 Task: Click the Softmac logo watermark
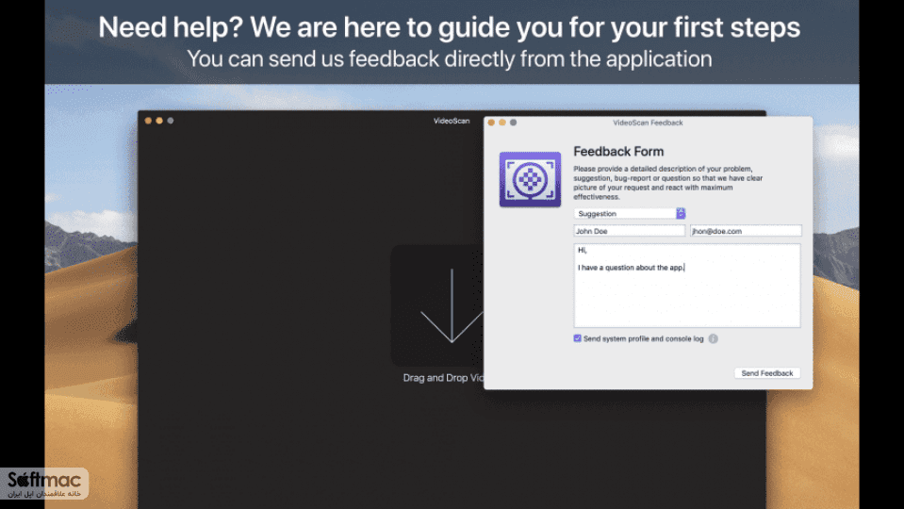[44, 483]
